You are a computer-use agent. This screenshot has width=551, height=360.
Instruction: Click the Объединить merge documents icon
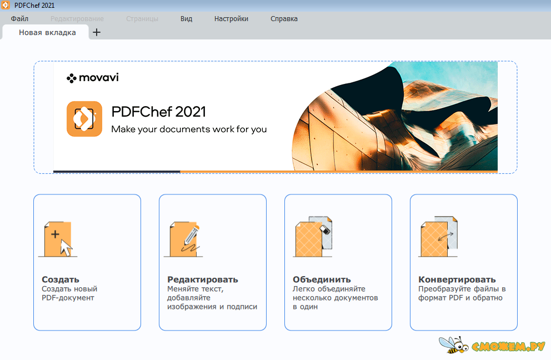313,237
